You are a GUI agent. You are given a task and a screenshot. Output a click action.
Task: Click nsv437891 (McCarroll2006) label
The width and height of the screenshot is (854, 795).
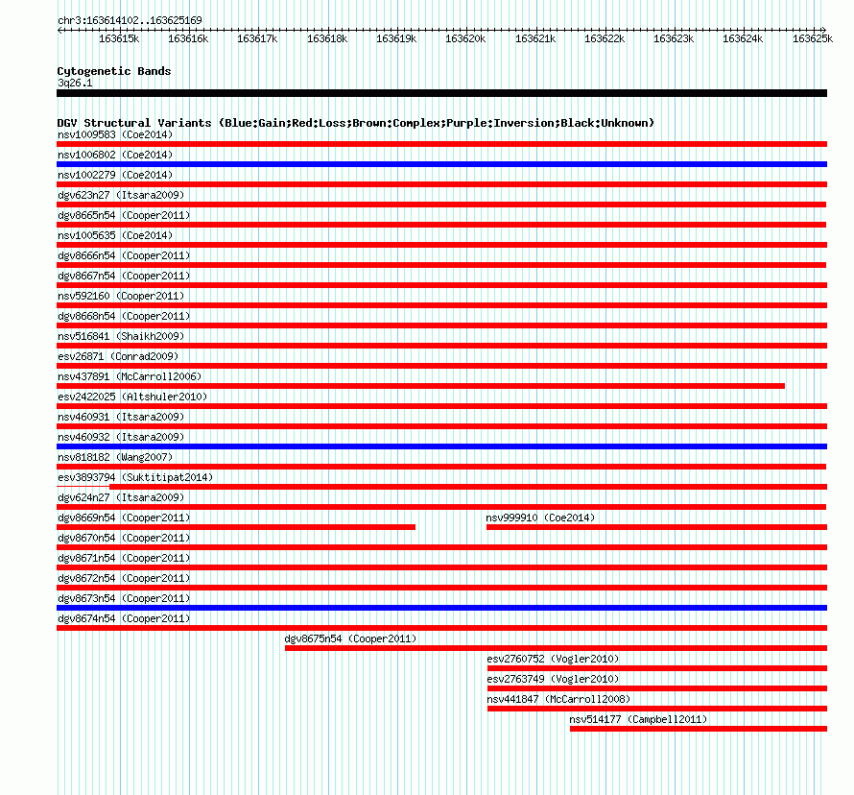point(130,376)
